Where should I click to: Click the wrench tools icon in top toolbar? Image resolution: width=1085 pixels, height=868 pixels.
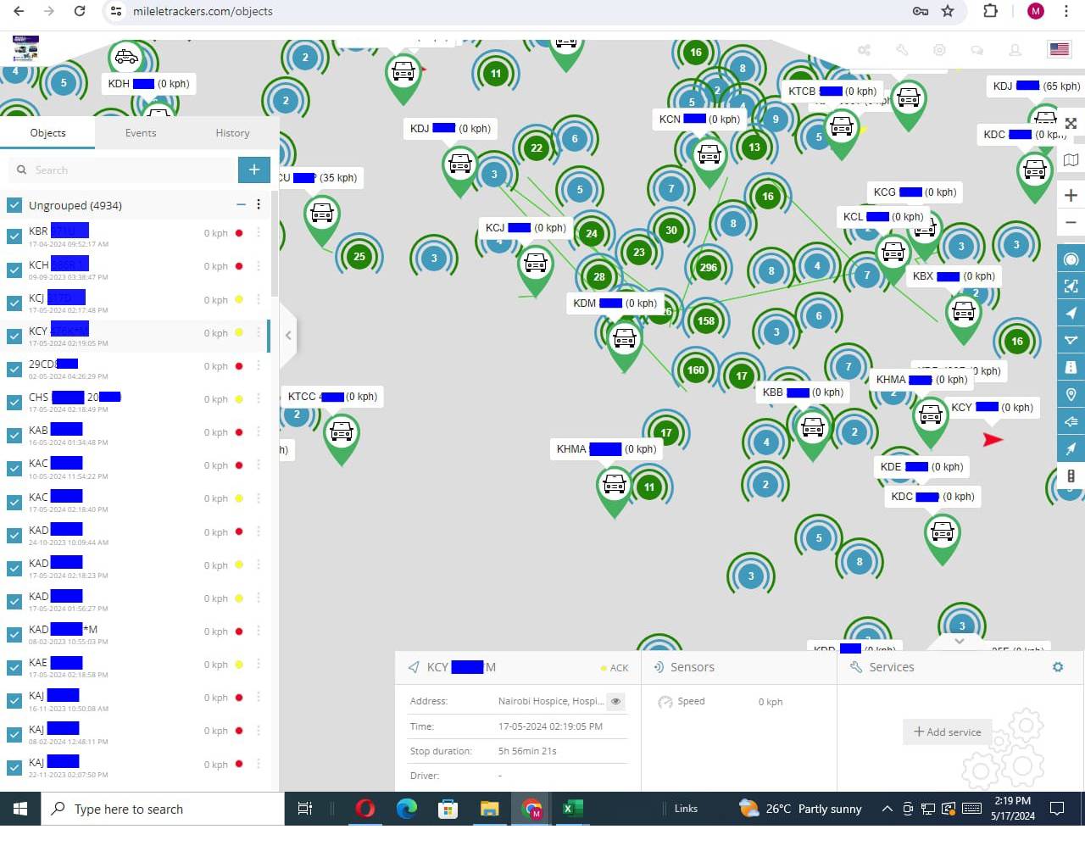point(902,51)
